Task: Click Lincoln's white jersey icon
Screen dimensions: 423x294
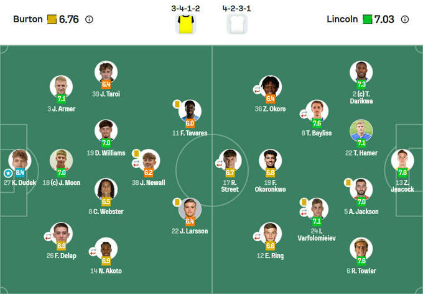Action: pos(237,24)
